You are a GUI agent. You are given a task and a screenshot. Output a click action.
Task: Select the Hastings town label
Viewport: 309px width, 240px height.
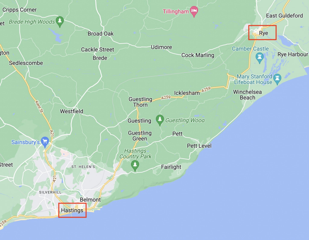click(72, 210)
